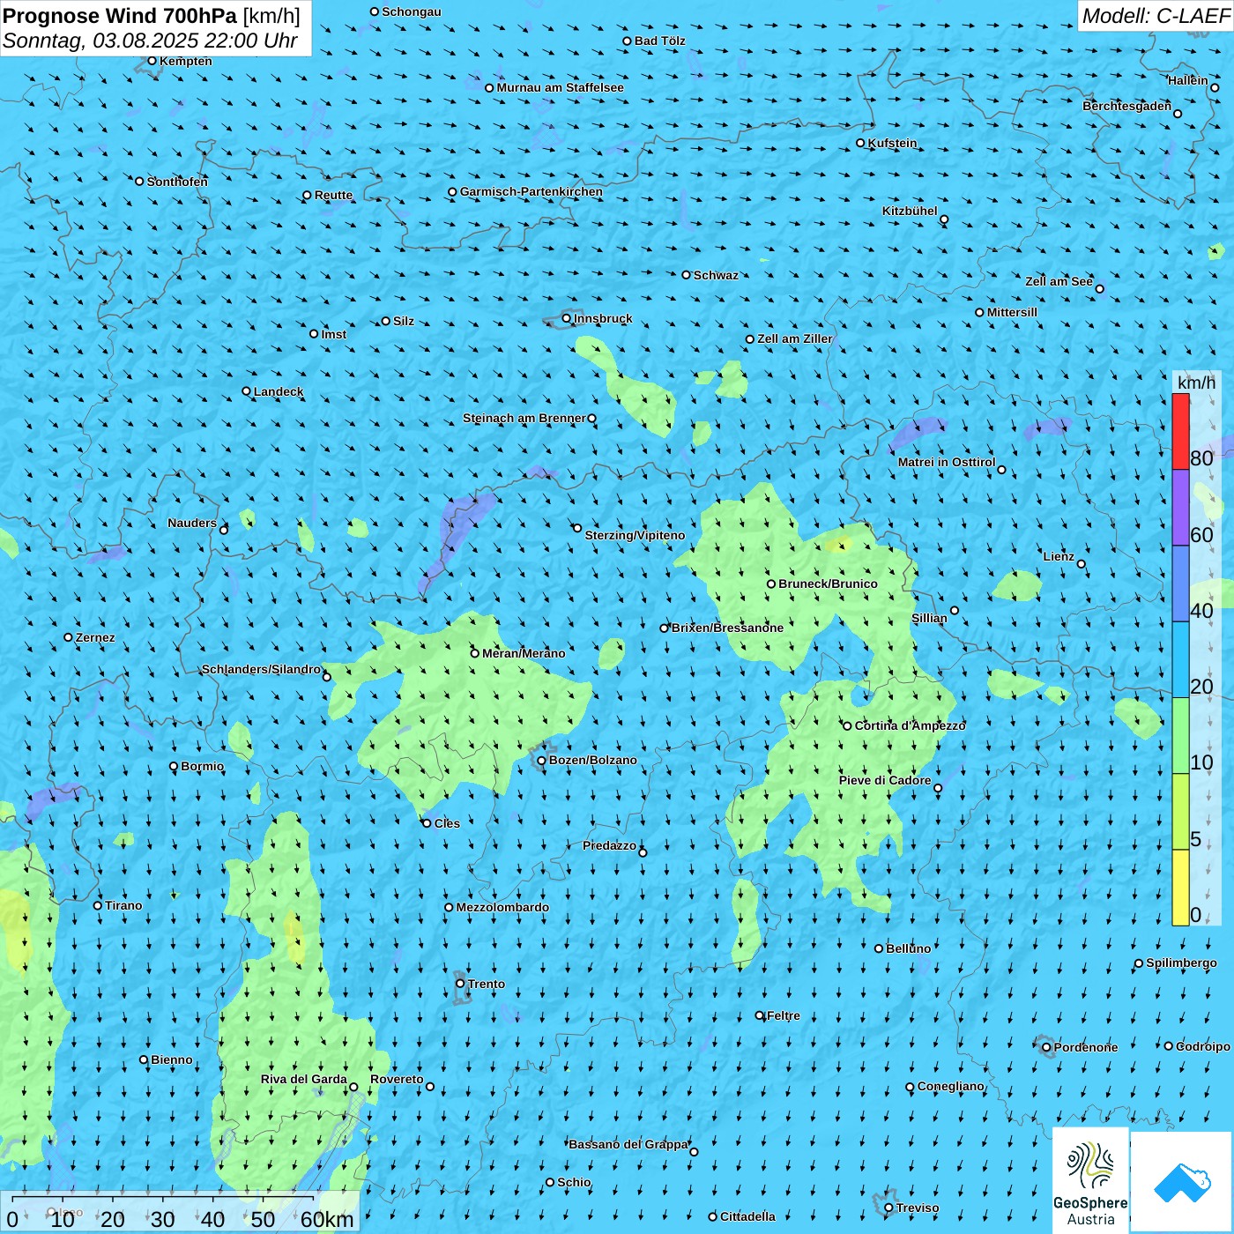Viewport: 1234px width, 1234px height.
Task: Select the Cortina d'Ampezzo label
Action: coord(910,725)
